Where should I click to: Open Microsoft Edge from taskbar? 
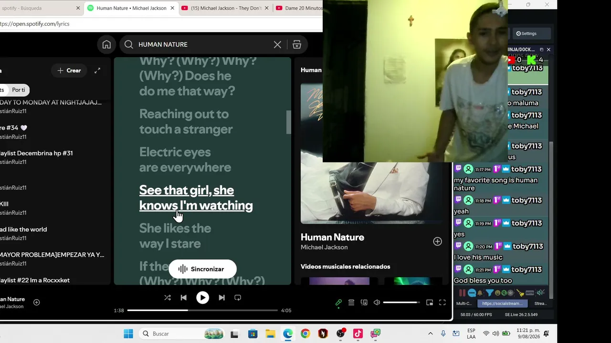(288, 334)
